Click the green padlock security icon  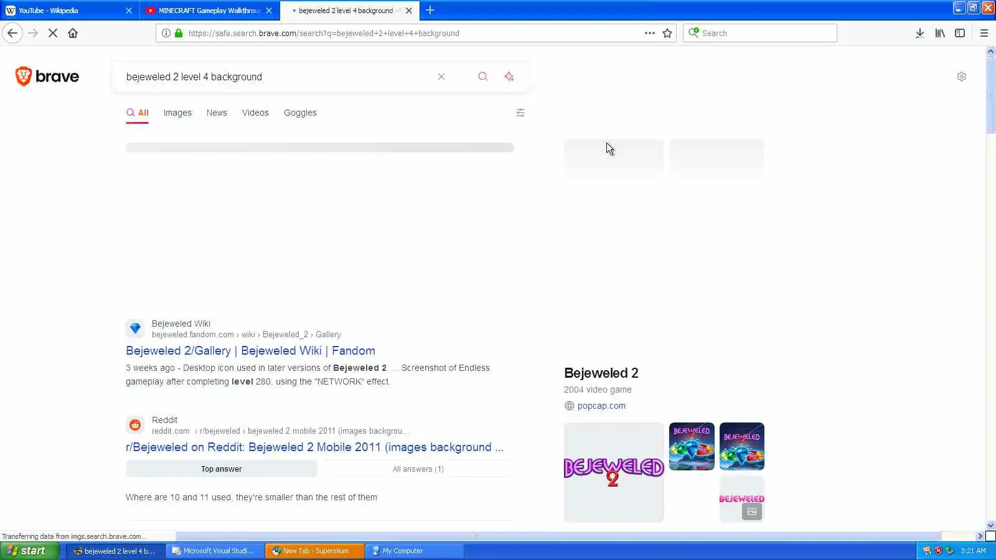179,33
